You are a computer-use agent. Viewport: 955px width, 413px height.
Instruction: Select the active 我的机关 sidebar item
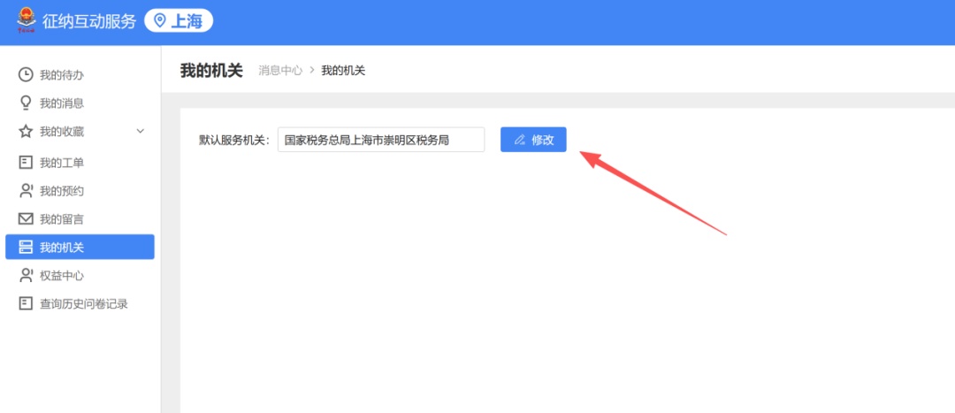80,247
